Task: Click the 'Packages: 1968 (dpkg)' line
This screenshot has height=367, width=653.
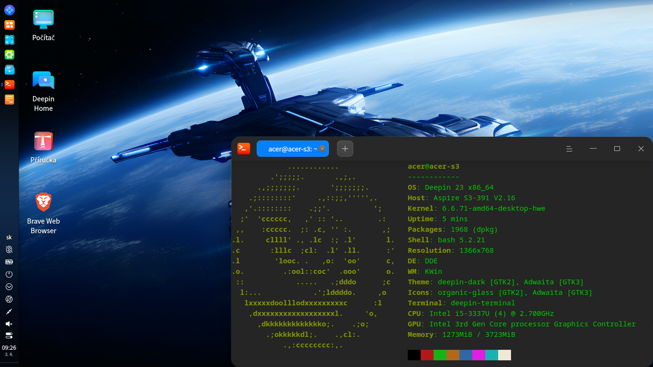Action: click(453, 229)
